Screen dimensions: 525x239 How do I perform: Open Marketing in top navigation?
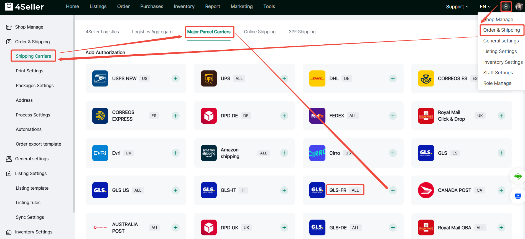coord(242,6)
